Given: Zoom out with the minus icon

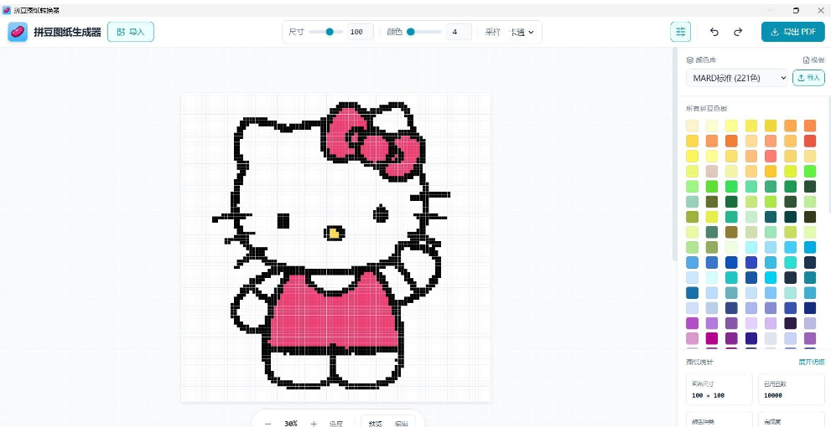Looking at the screenshot, I should point(267,424).
